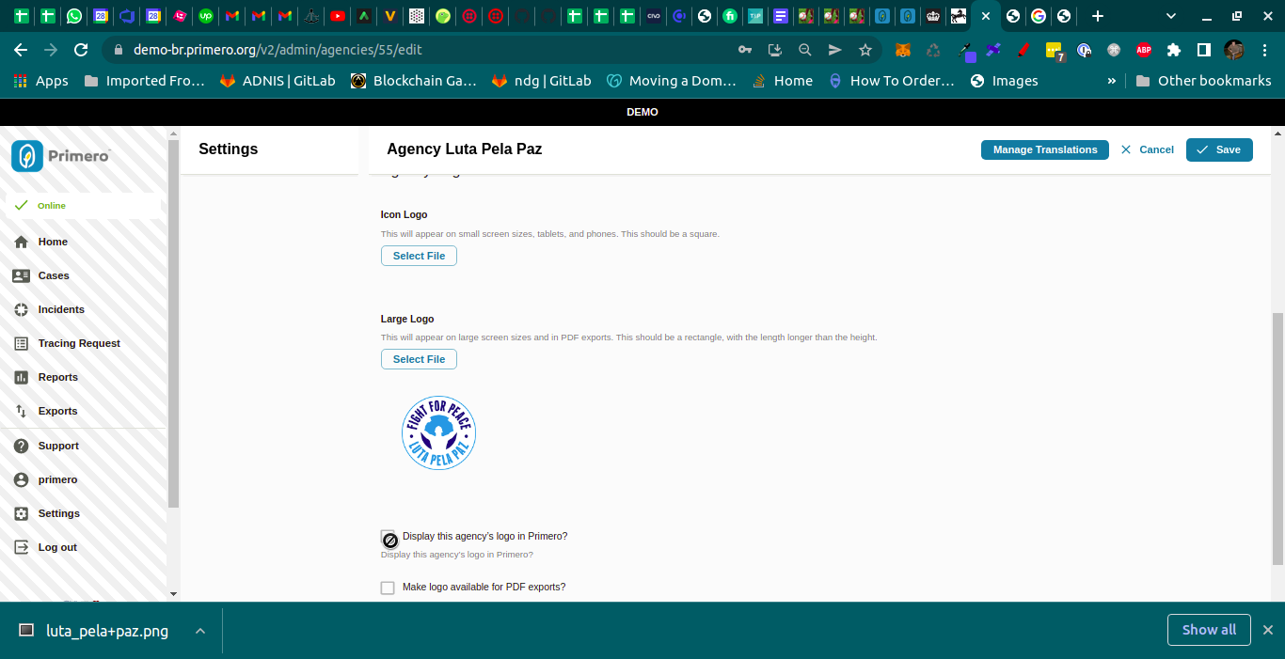
Task: Expand hidden bookmarks with the chevron
Action: [1112, 81]
